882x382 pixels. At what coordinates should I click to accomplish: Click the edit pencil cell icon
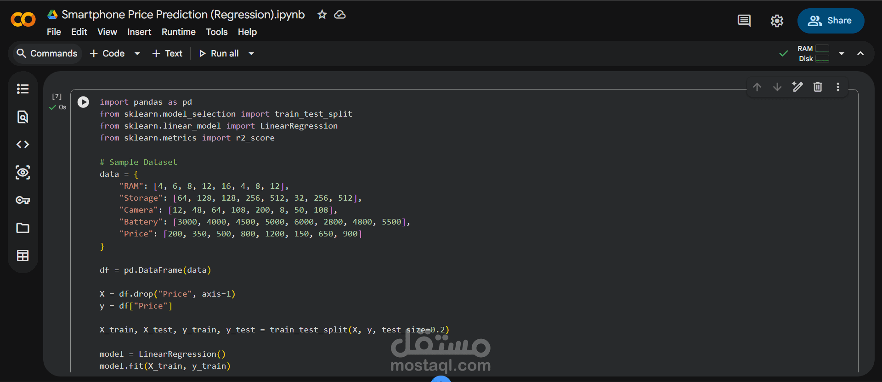(797, 87)
